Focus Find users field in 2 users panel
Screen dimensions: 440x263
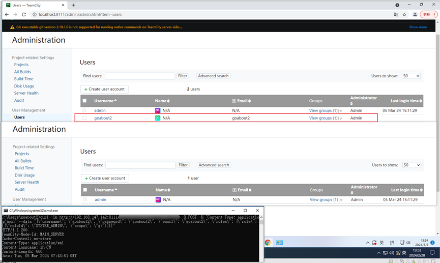140,76
